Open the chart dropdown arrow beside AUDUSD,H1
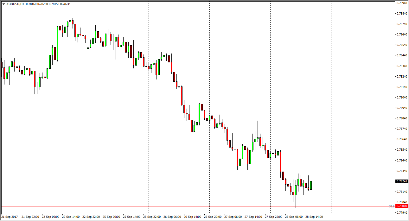The height and width of the screenshot is (221, 409). (x=3, y=4)
